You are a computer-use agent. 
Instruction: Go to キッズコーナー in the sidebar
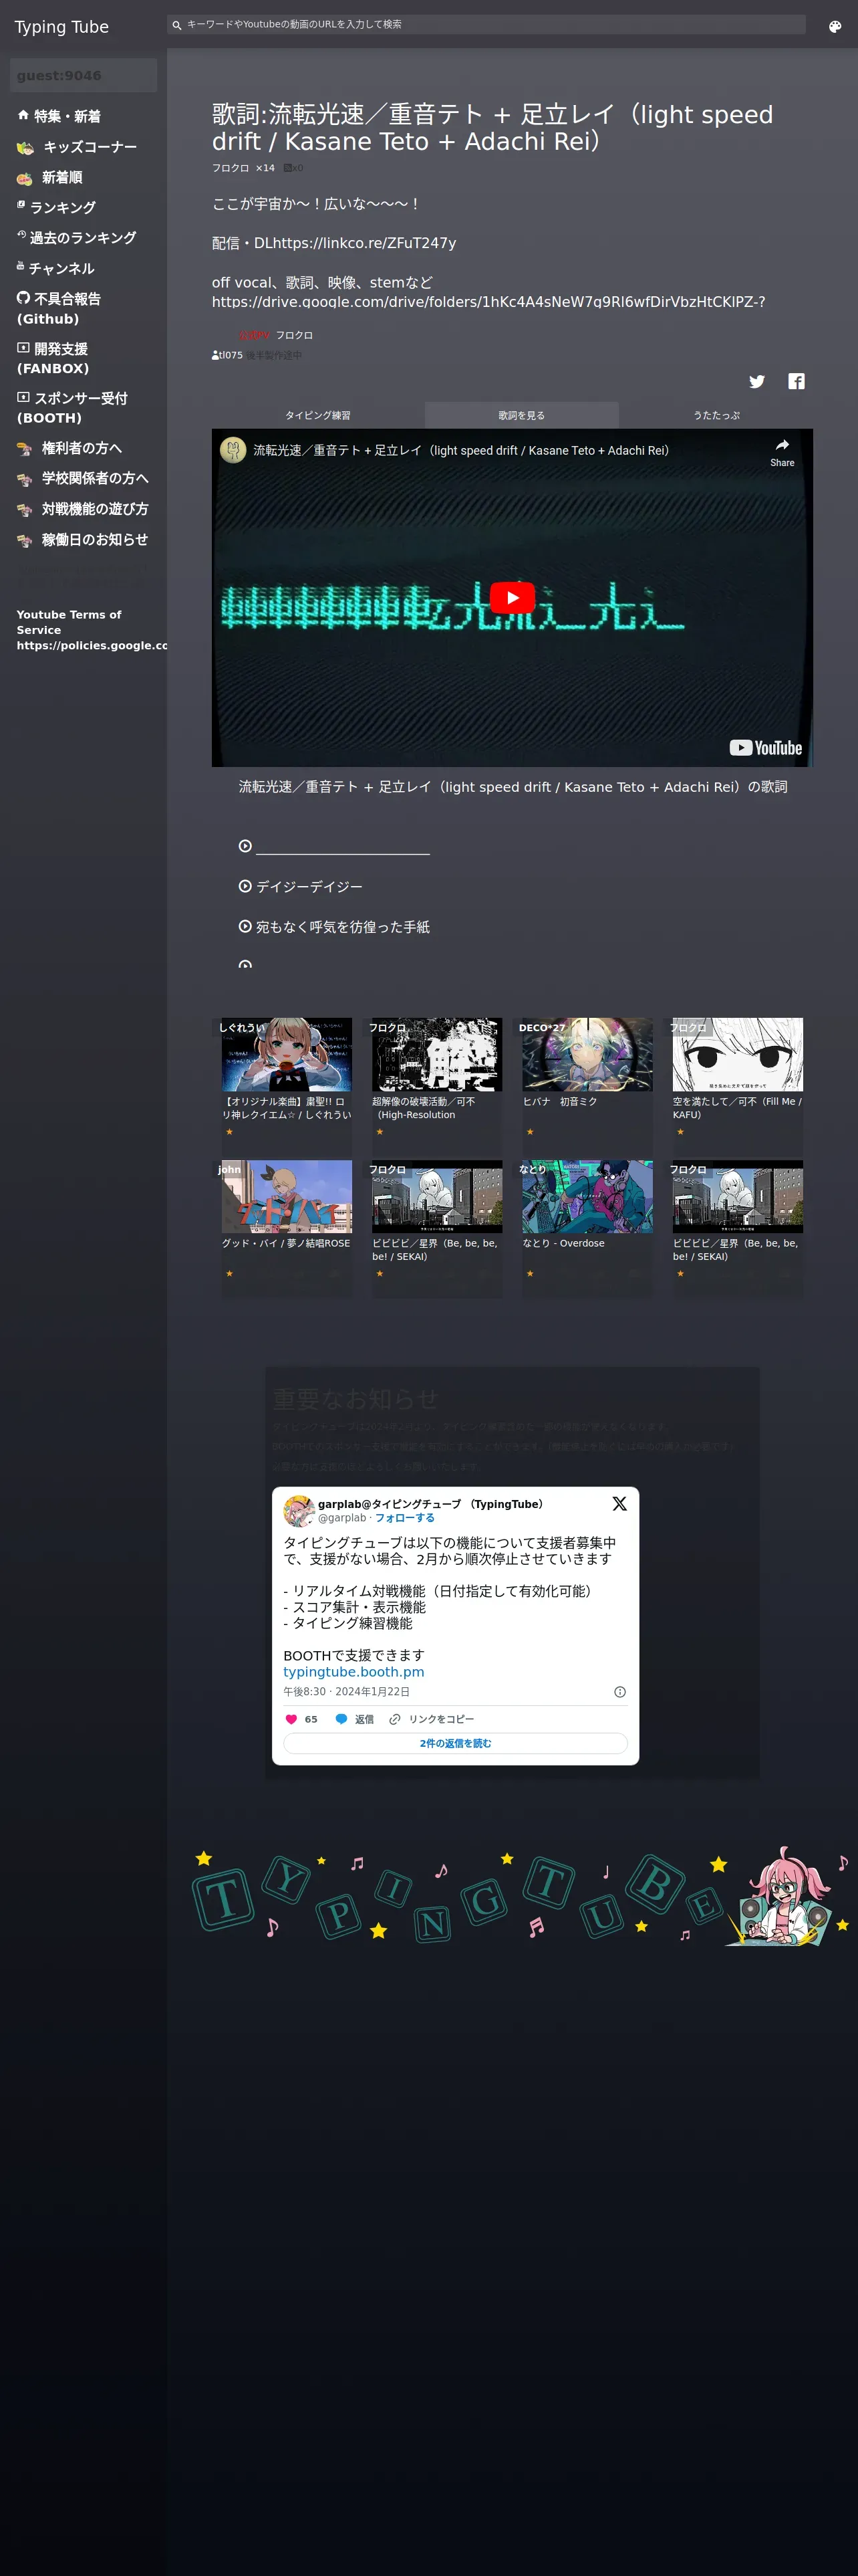[x=77, y=147]
